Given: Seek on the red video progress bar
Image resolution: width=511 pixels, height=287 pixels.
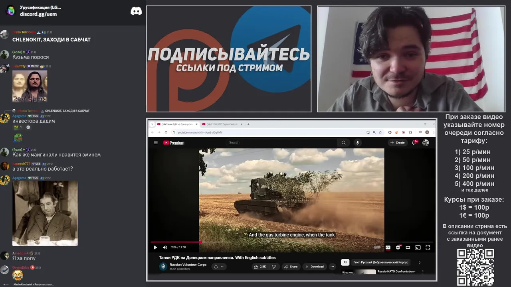Looking at the screenshot, I should [176, 242].
